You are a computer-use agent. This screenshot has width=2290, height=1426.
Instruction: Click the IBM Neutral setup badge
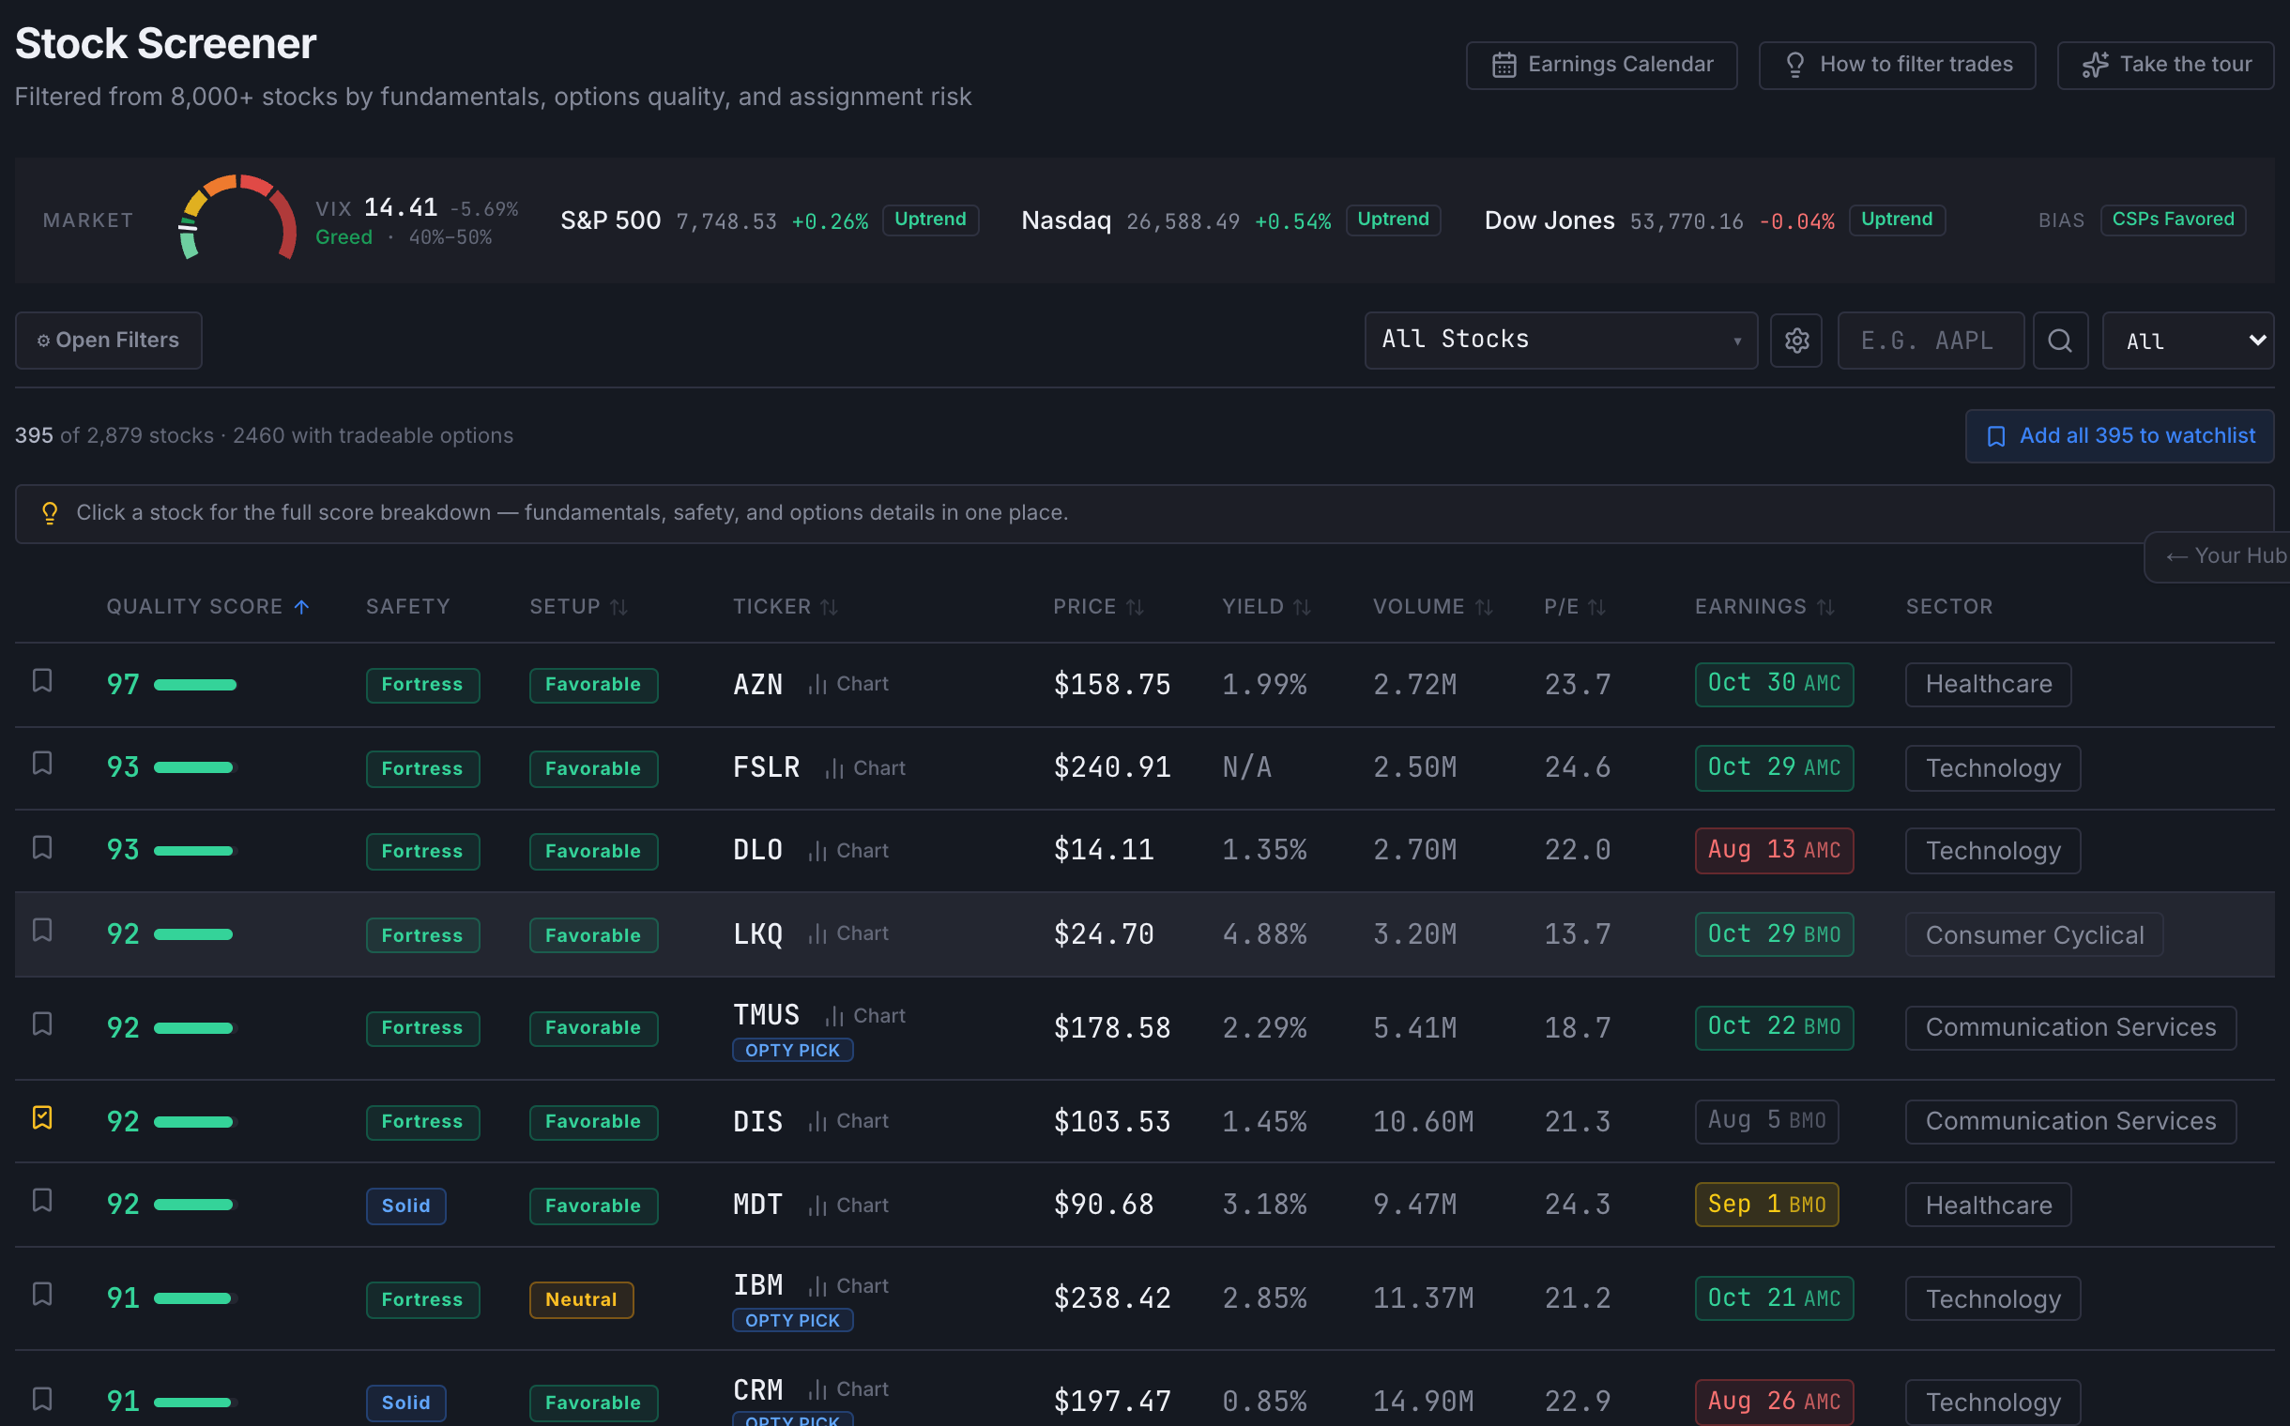[581, 1299]
